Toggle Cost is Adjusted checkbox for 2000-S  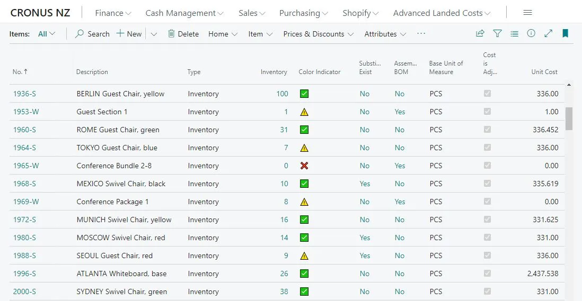(x=487, y=291)
